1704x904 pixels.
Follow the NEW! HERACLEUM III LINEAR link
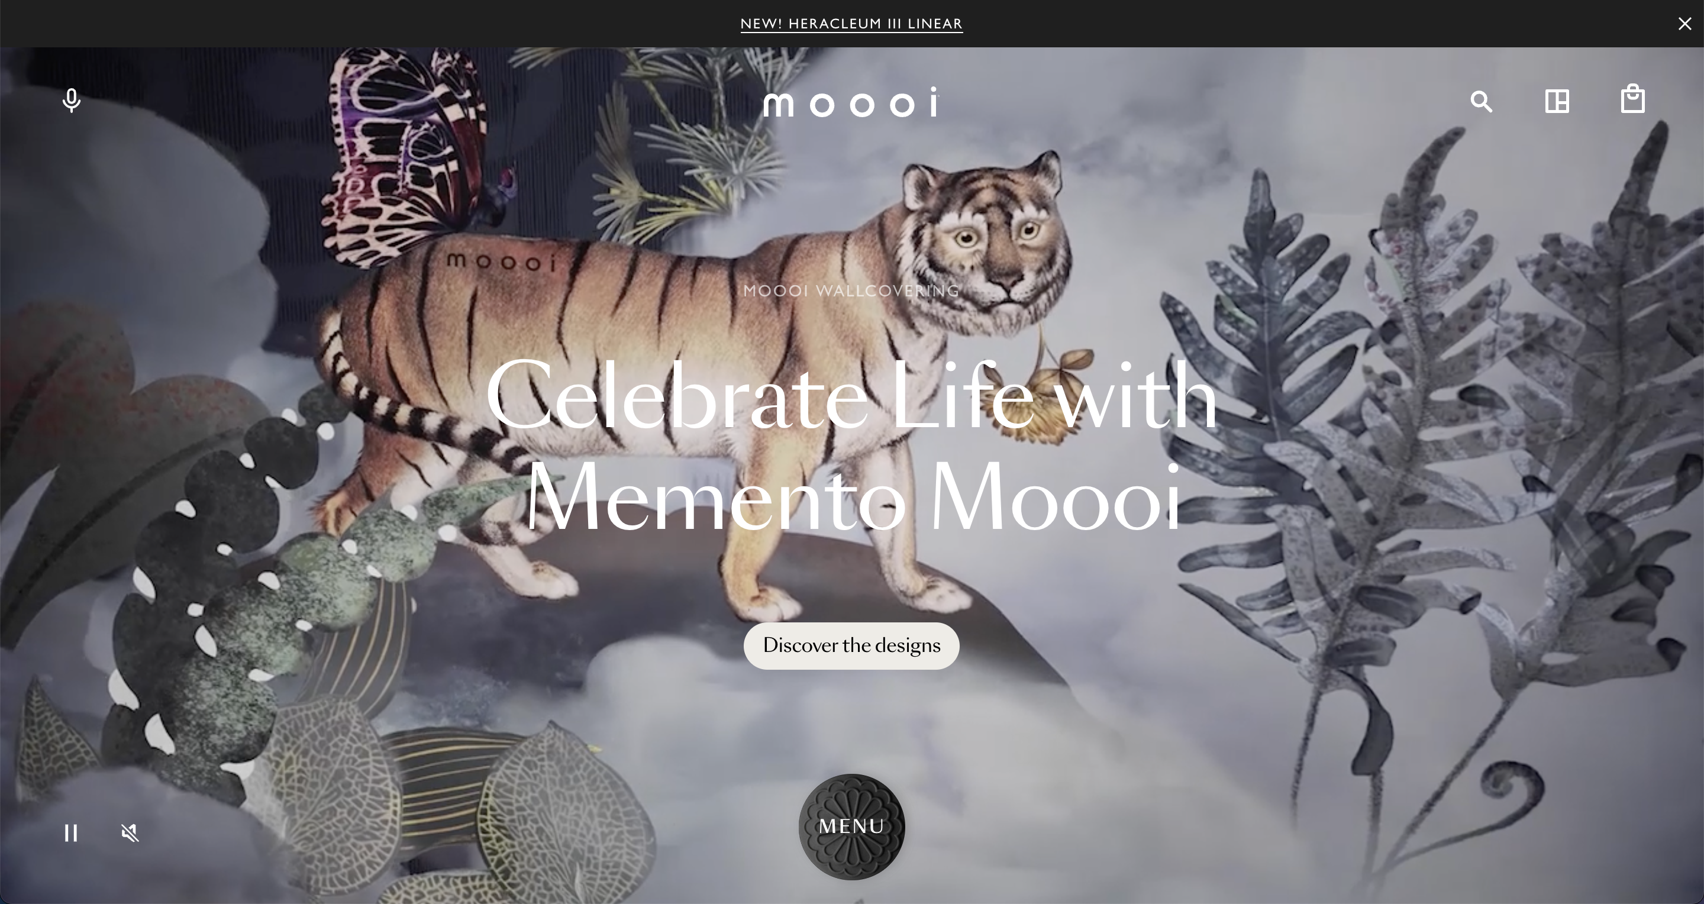click(851, 24)
